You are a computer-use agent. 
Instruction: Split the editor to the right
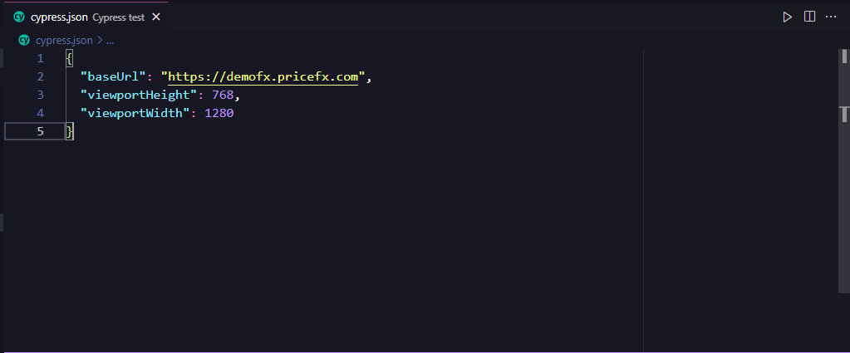[x=809, y=17]
